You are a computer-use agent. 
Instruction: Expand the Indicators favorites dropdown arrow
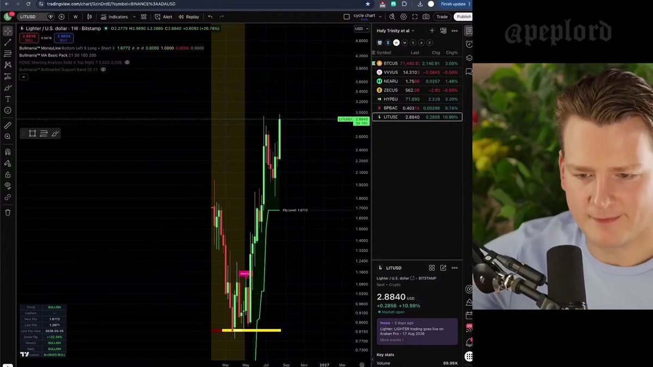pos(134,17)
